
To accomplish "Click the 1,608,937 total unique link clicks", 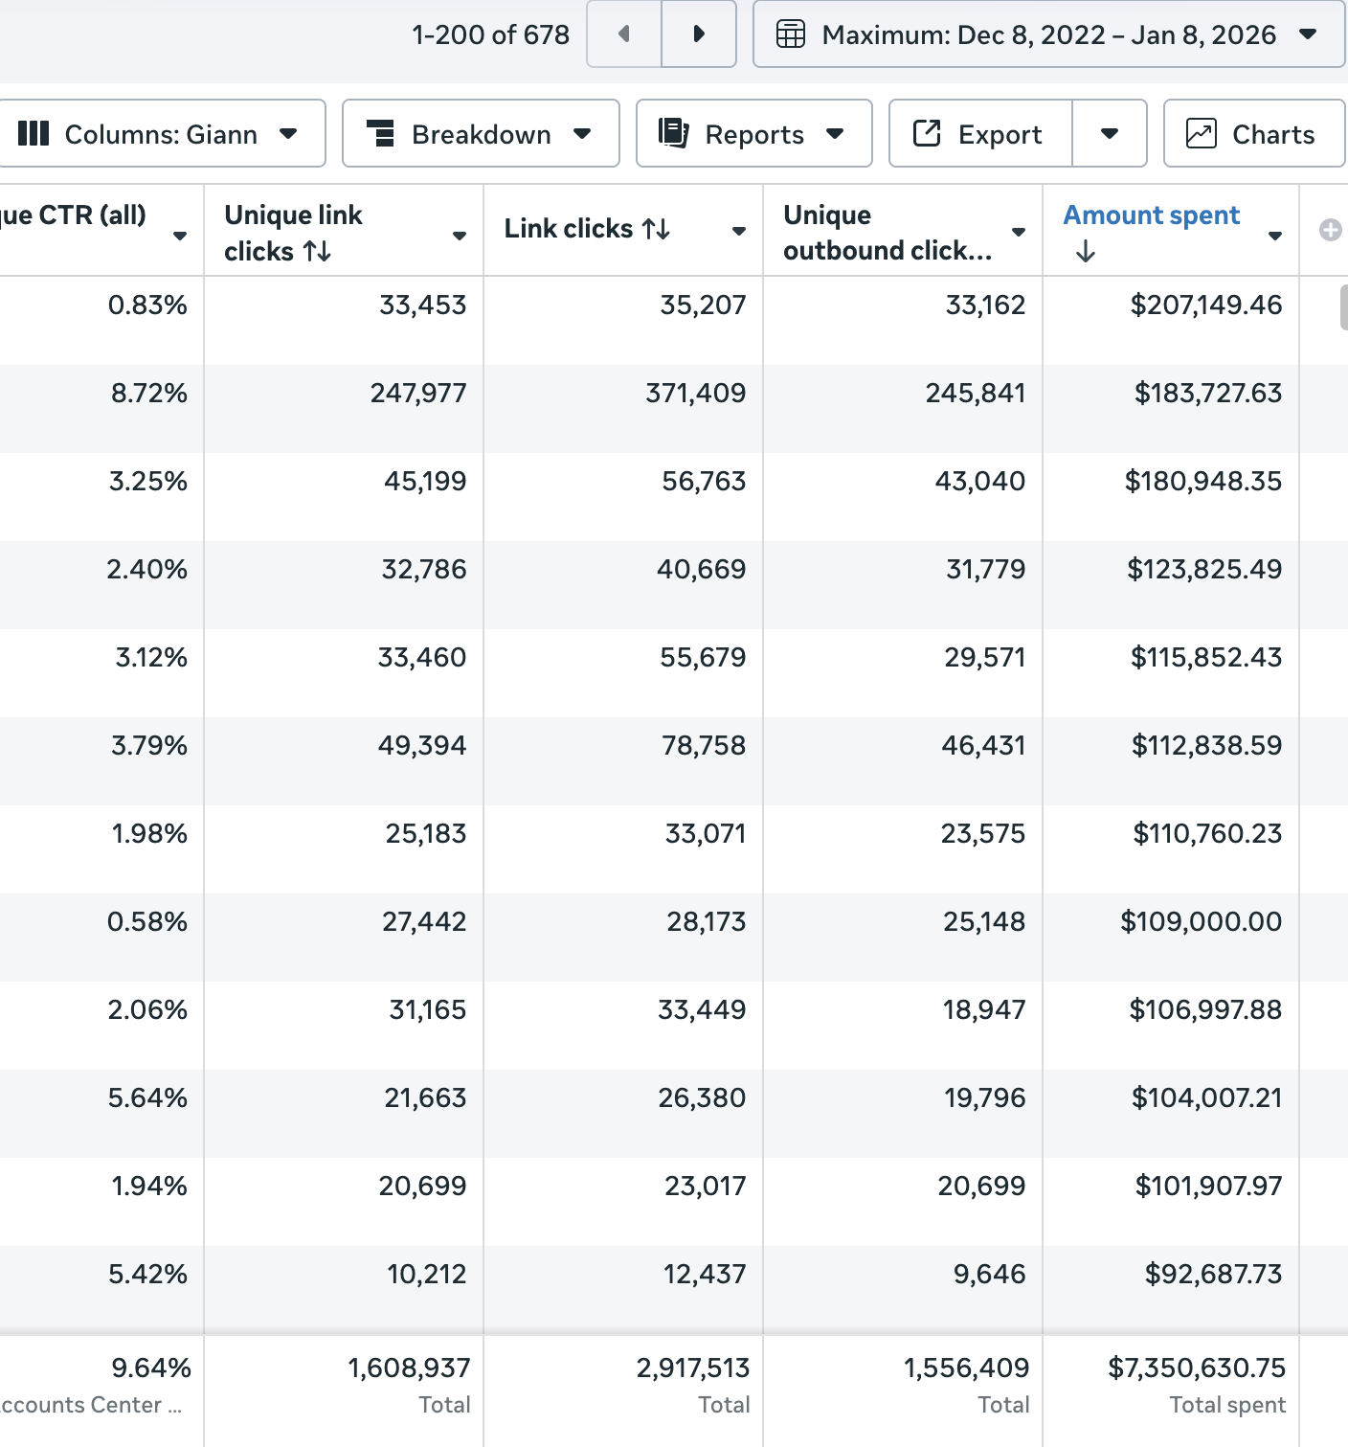I will point(409,1368).
